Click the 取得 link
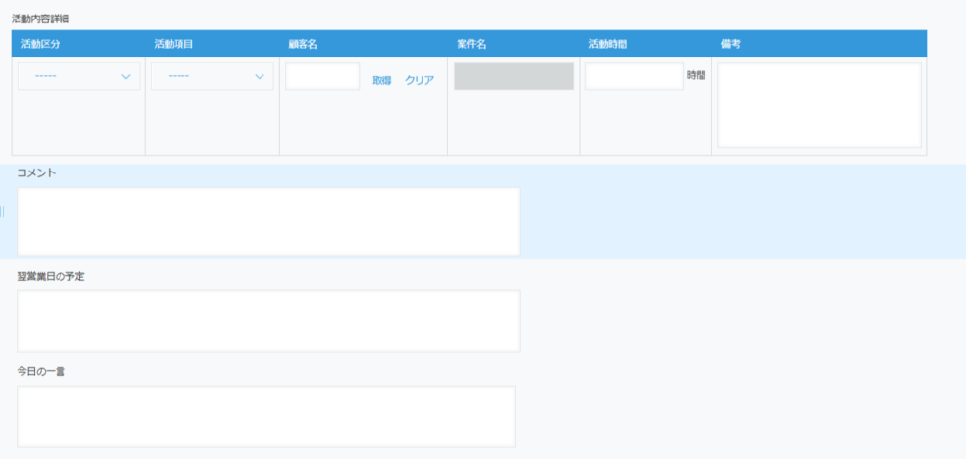Viewport: 966px width, 459px height. (x=382, y=80)
